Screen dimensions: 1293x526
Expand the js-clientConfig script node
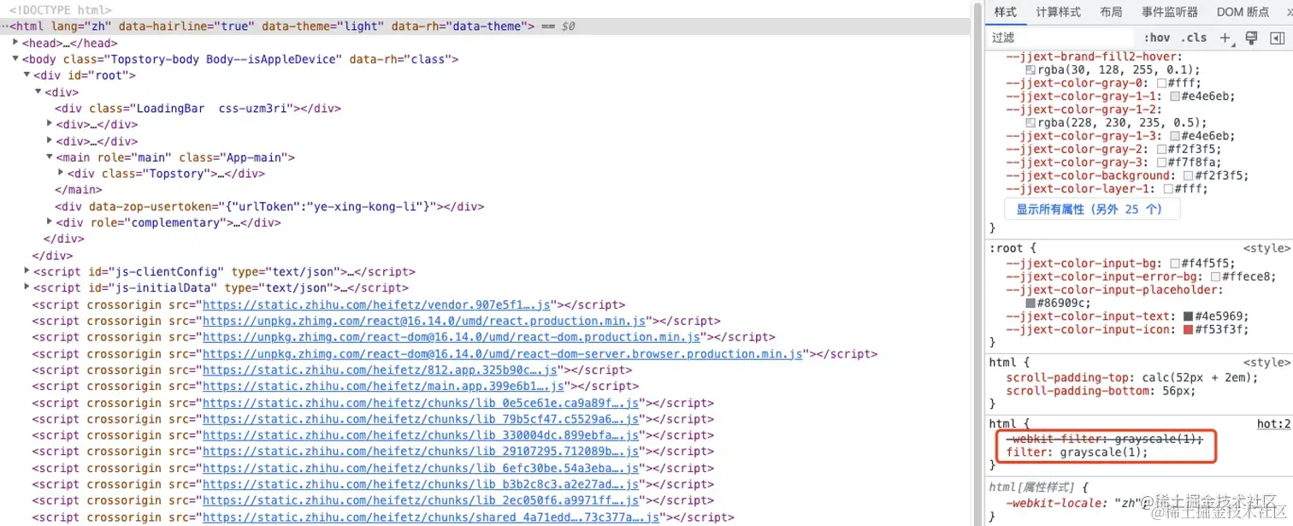27,271
